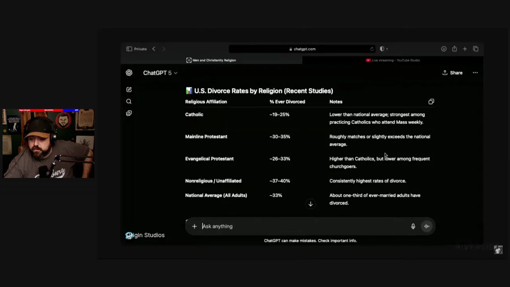Select the Evangelical Protestant row label

pyautogui.click(x=209, y=159)
